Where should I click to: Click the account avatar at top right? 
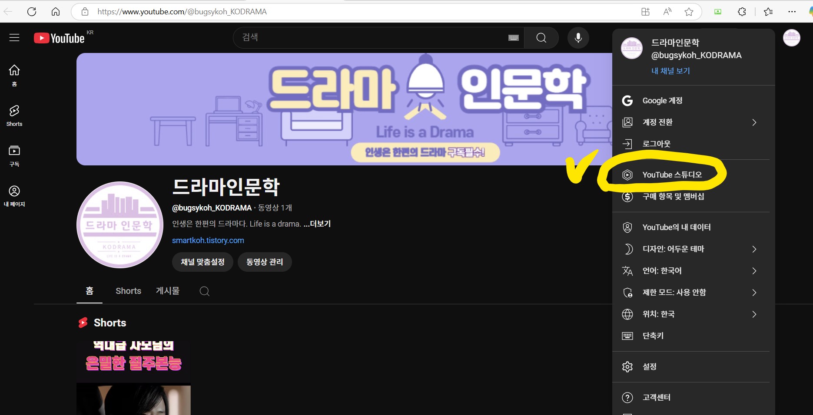click(792, 38)
